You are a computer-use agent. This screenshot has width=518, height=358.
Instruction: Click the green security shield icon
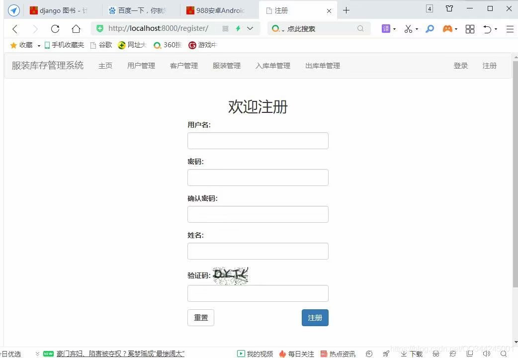pyautogui.click(x=100, y=28)
